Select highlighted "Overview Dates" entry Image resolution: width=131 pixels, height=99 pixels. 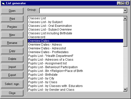75,41
